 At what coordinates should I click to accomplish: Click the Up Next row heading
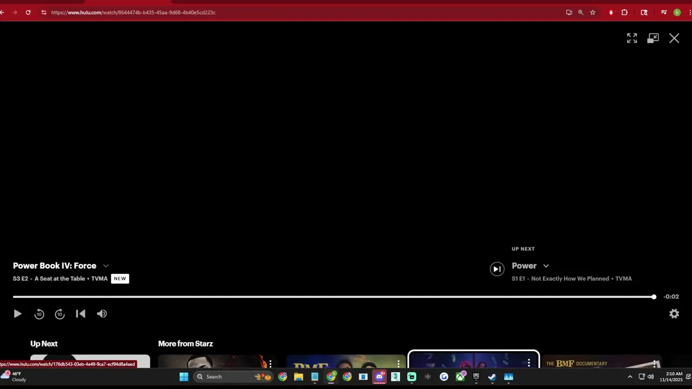click(x=44, y=344)
